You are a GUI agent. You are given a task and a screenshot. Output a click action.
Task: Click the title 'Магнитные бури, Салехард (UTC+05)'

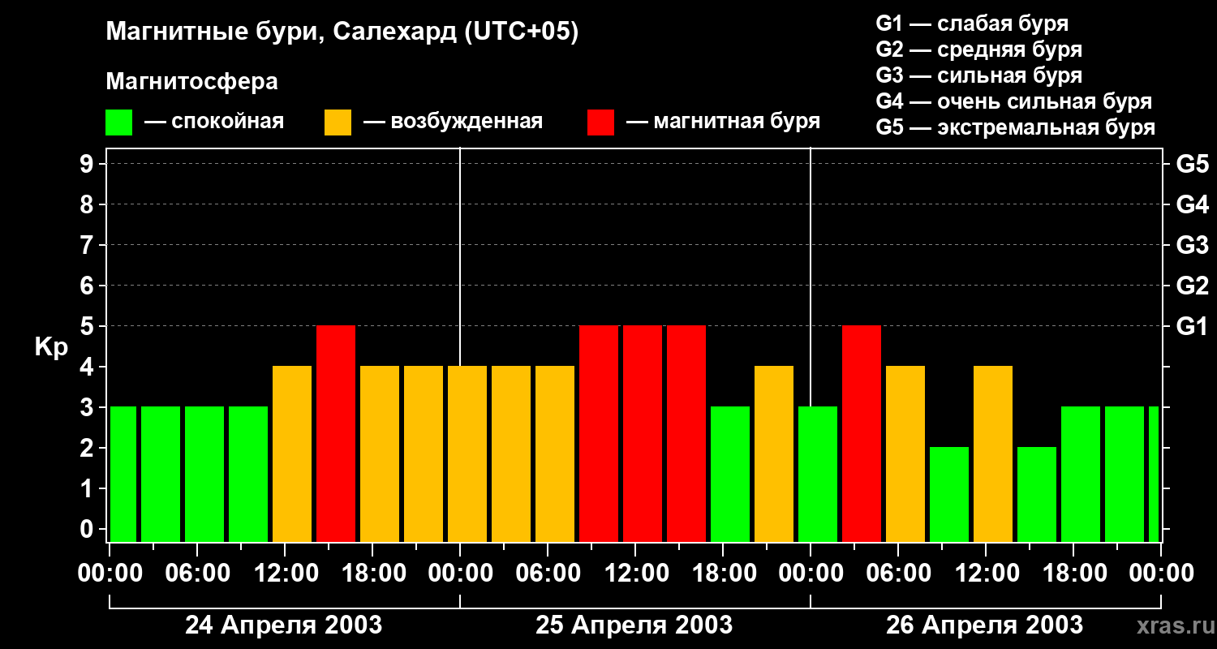click(342, 32)
